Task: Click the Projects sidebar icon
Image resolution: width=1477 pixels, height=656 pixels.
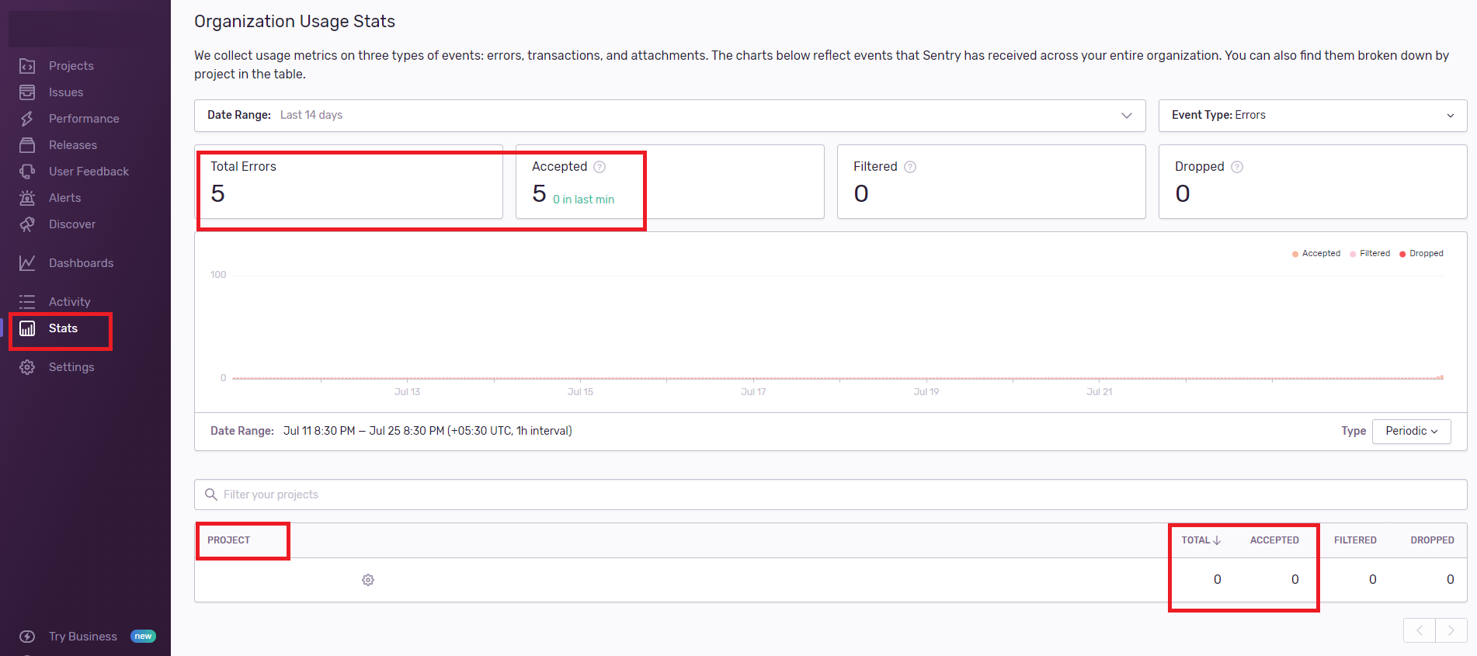Action: click(x=27, y=66)
